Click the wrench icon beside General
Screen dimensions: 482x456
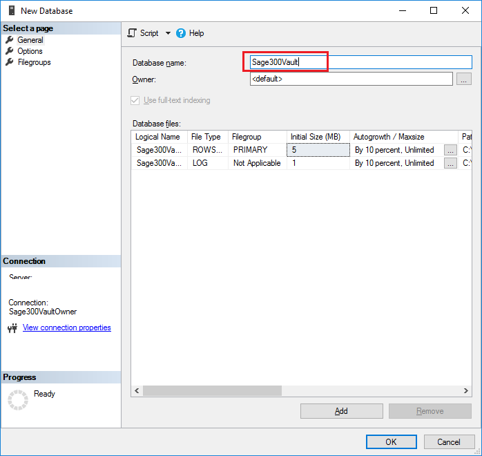10,39
